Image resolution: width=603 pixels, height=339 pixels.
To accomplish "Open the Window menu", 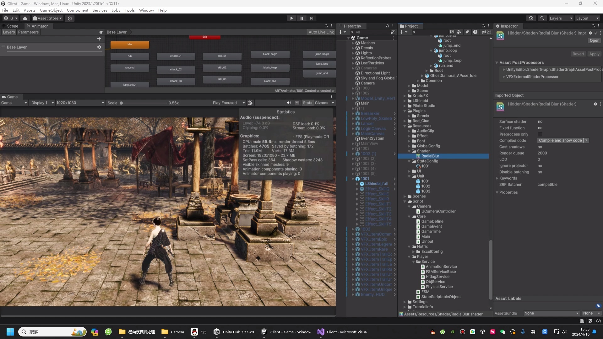I will [146, 10].
